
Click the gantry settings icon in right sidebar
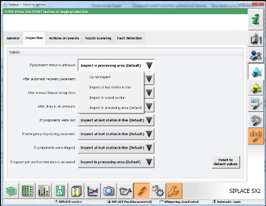[256, 39]
